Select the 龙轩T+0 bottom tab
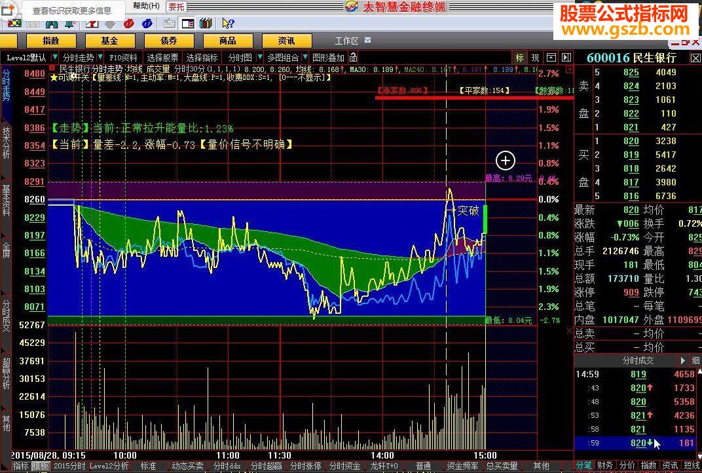Screen dimensions: 702x473 pos(384,466)
